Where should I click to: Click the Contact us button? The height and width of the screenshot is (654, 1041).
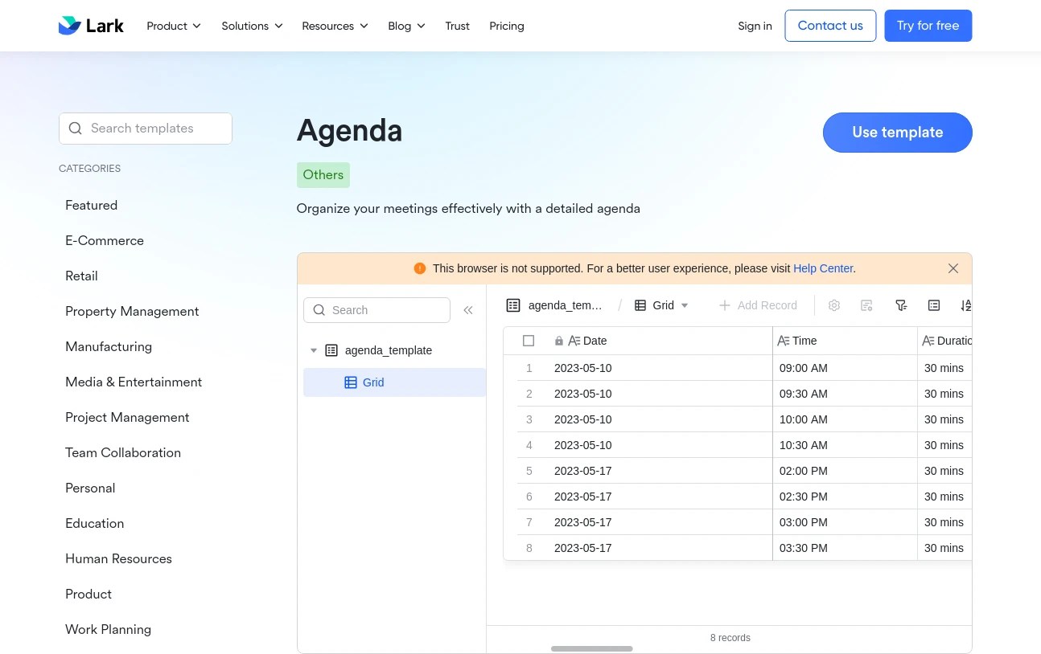tap(830, 26)
